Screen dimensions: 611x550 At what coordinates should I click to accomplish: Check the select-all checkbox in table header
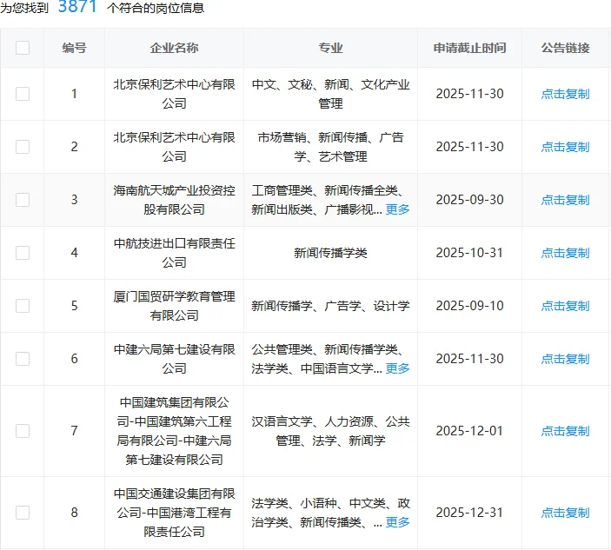(x=23, y=48)
